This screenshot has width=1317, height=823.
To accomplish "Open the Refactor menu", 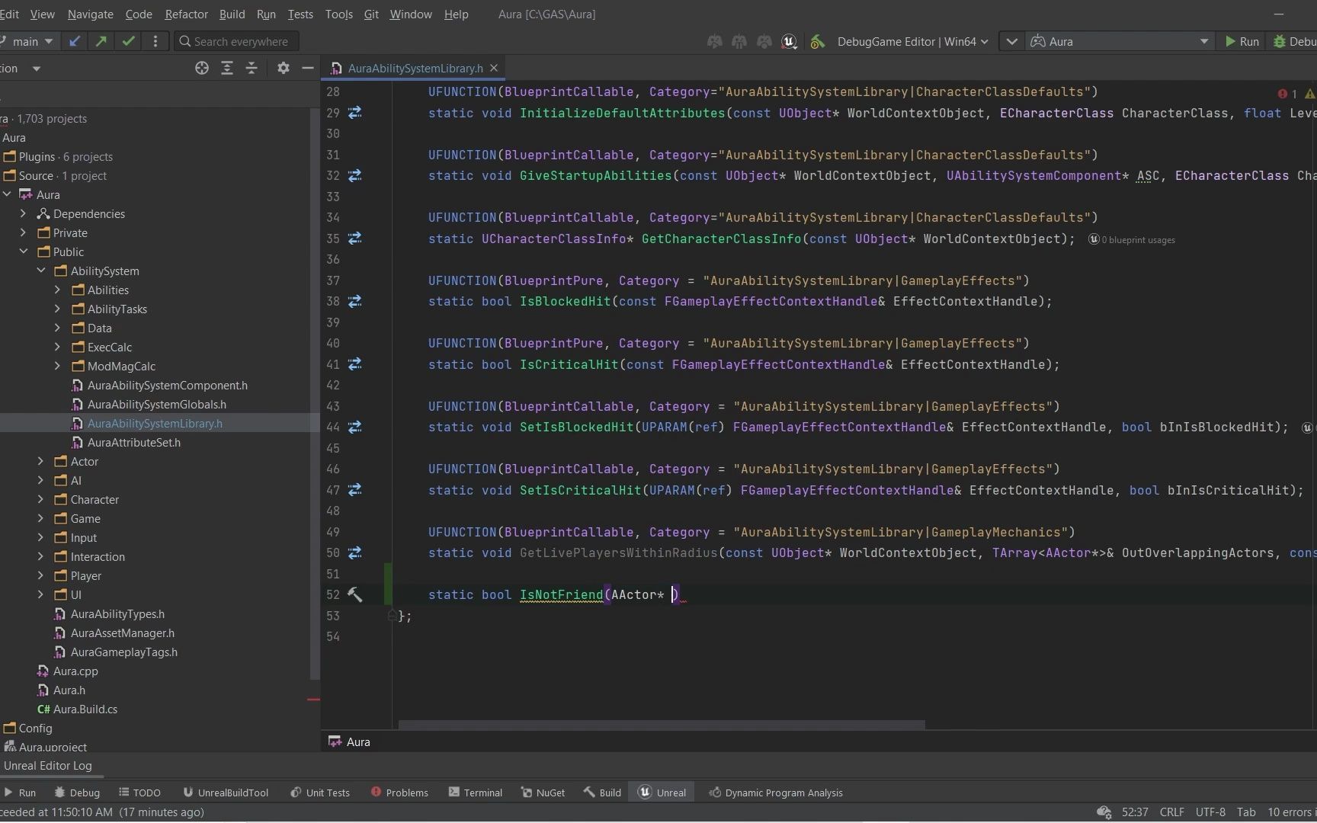I will click(186, 14).
